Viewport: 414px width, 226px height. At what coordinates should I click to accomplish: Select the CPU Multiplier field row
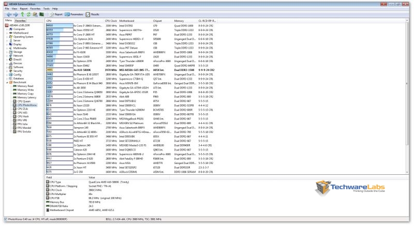pyautogui.click(x=69, y=194)
